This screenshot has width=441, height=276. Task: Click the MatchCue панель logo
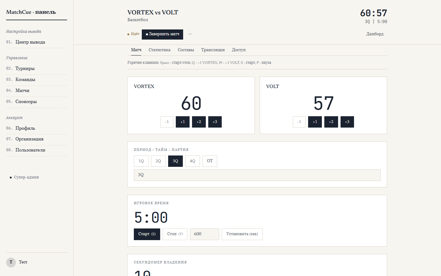31,12
